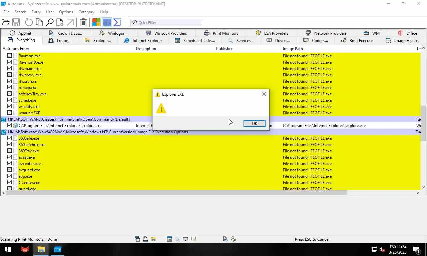Open the Windows Start menu
Viewport: 427px width, 256px height.
point(8,249)
